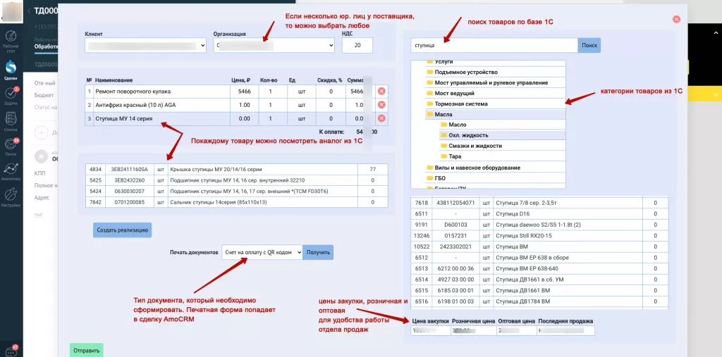722x357 pixels.
Task: Click the Поиск button
Action: [x=589, y=46]
